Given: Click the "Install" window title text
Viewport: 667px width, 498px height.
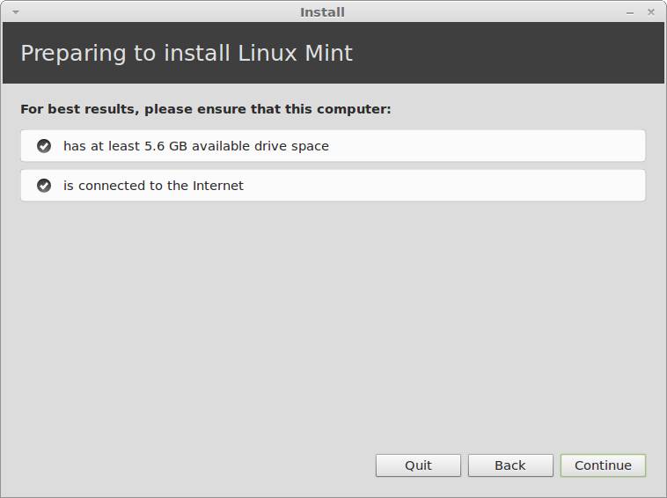Looking at the screenshot, I should point(322,12).
